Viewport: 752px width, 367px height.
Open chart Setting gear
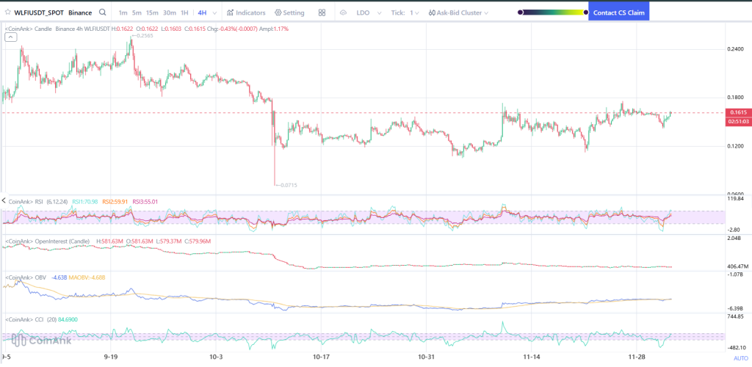[x=289, y=12]
